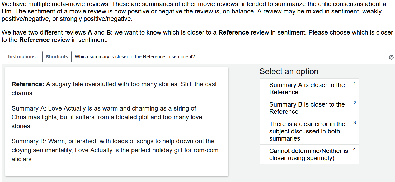Click the "Which summary is closer" prompt text
Viewport: 395px width, 182px height.
coord(135,57)
